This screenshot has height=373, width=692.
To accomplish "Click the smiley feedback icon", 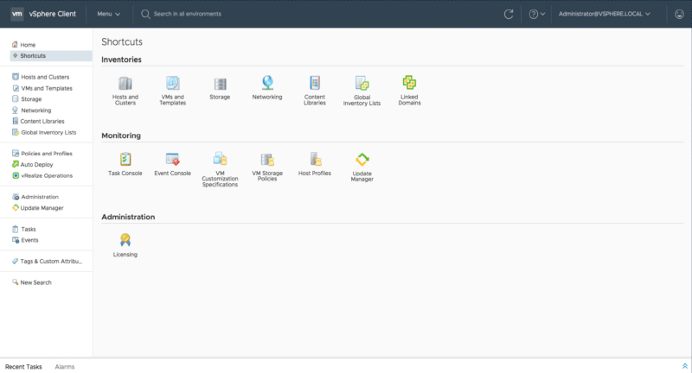I will pyautogui.click(x=679, y=14).
